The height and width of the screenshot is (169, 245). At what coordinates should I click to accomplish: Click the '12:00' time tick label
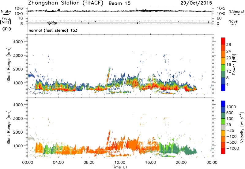120,163
